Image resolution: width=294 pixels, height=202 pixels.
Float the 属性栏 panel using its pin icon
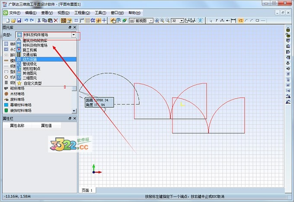(70, 118)
